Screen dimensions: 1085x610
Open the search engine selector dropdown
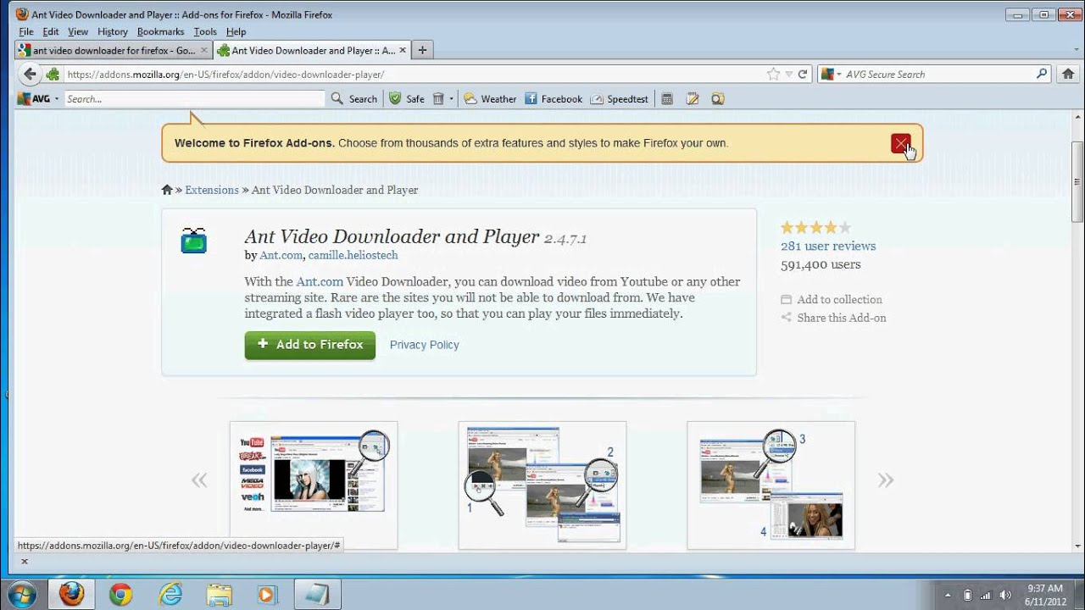830,74
